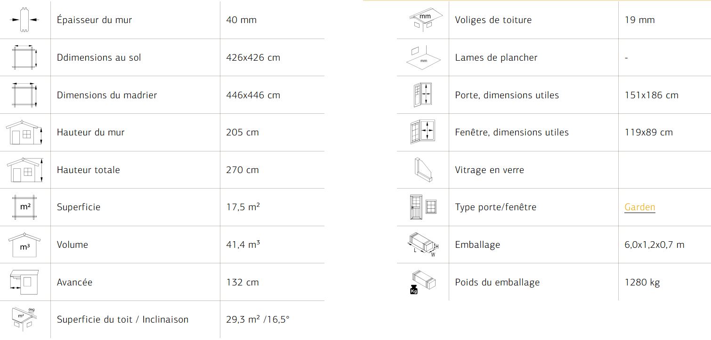Viewport: 711px width, 340px height.
Task: Click the window dimensions icon
Action: coord(422,132)
